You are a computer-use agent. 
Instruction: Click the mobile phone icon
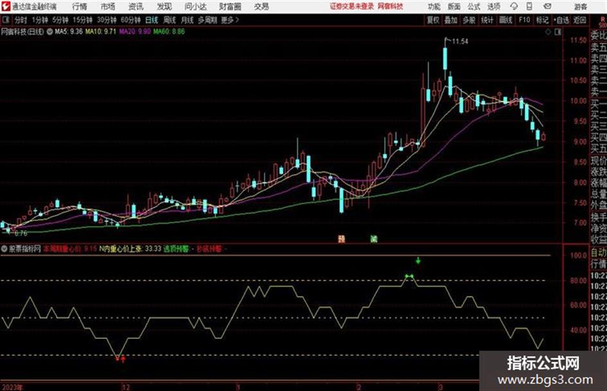pos(529,6)
